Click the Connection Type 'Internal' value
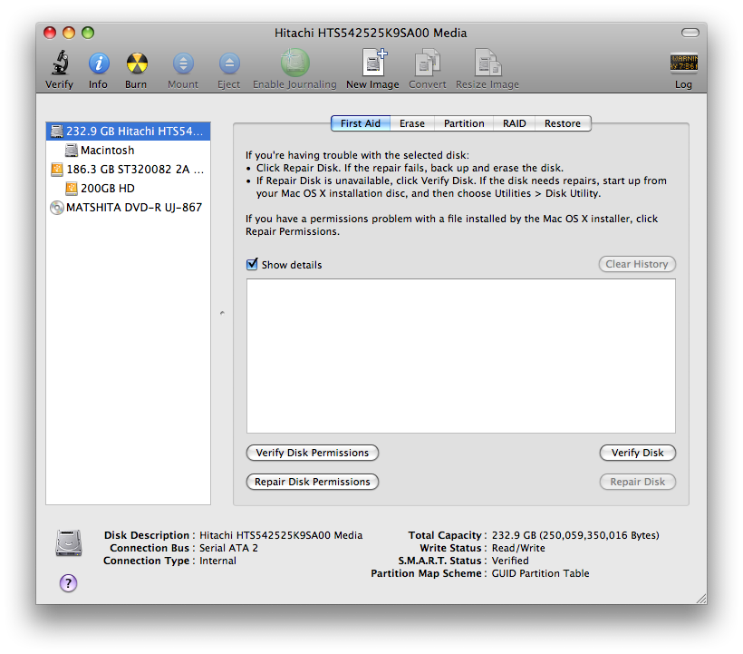This screenshot has height=654, width=743. tap(217, 561)
